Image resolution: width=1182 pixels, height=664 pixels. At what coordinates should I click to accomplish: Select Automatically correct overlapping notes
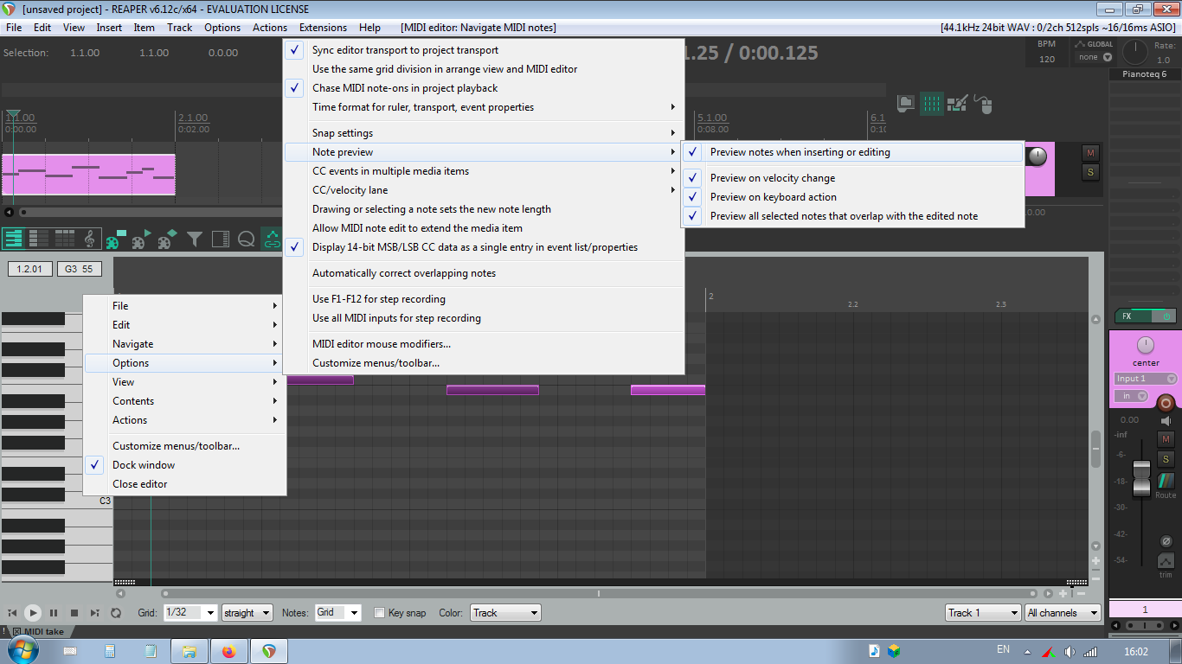point(484,273)
